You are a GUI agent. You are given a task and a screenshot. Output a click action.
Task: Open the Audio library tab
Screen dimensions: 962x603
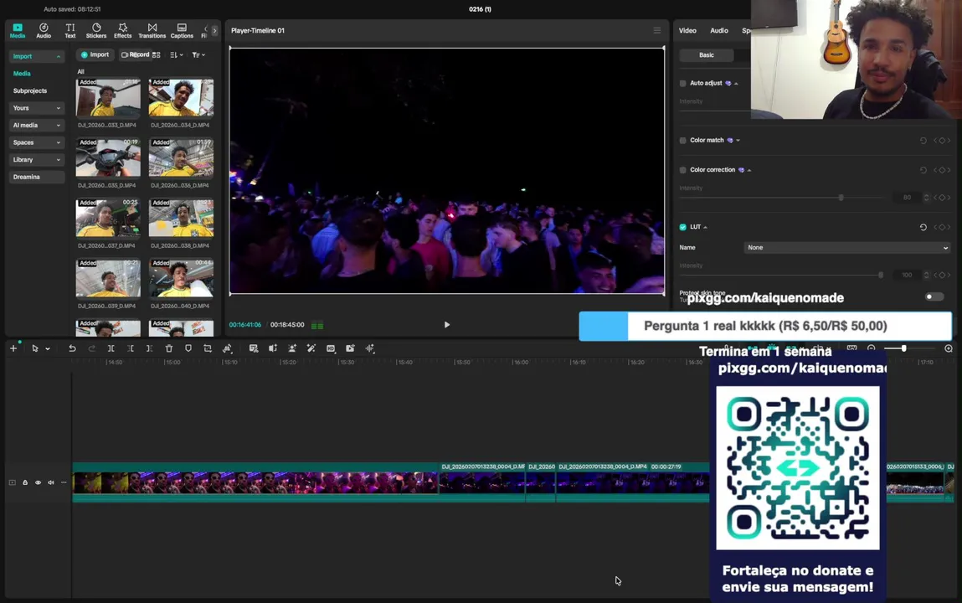[x=44, y=31]
